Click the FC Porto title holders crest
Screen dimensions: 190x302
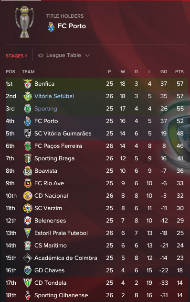pos(51,27)
